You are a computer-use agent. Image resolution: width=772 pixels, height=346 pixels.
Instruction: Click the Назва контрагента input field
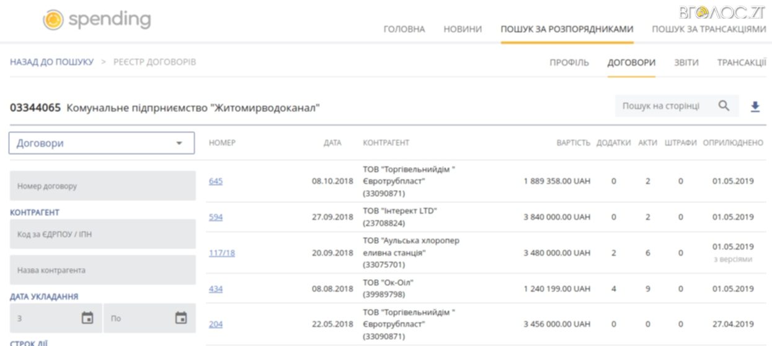click(x=102, y=270)
